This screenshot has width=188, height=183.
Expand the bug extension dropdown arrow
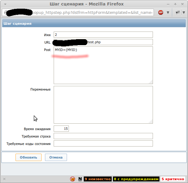tap(184, 12)
